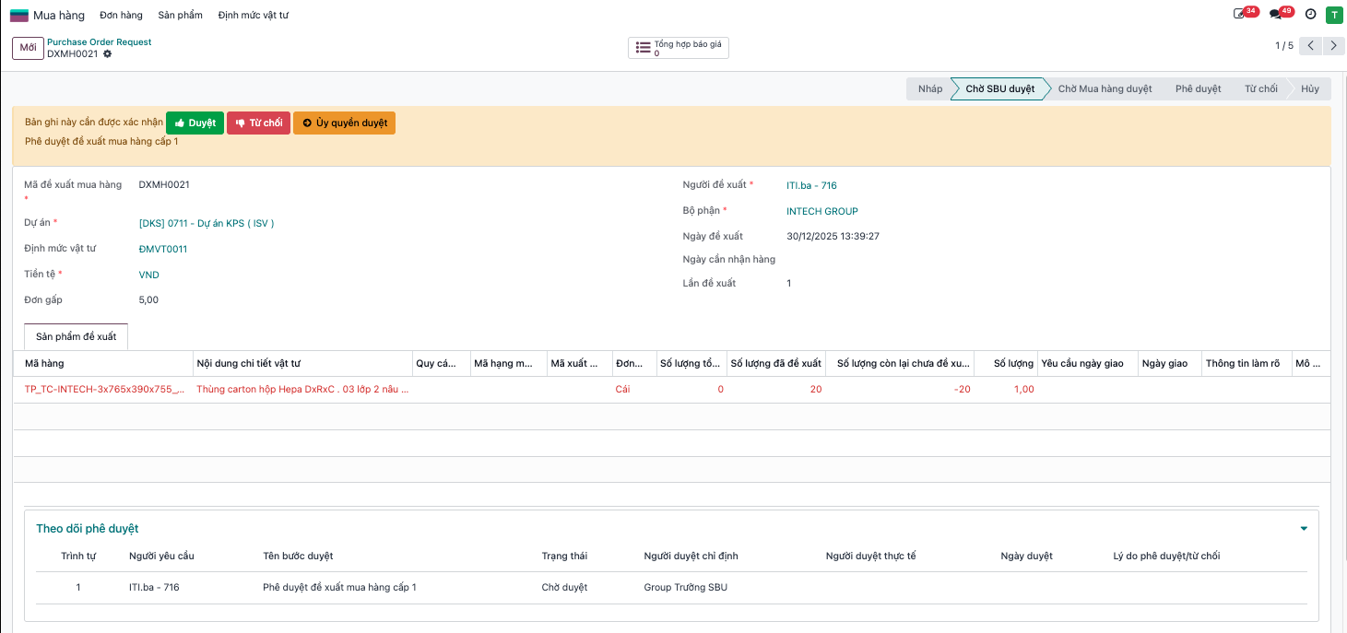Select the Chờ SBU duyệt stage
Image resolution: width=1347 pixels, height=633 pixels.
click(1000, 88)
